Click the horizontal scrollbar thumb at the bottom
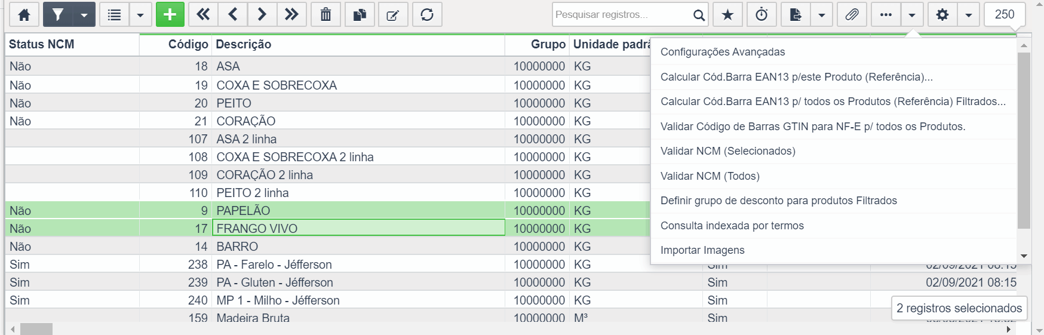Image resolution: width=1044 pixels, height=335 pixels. [36, 329]
